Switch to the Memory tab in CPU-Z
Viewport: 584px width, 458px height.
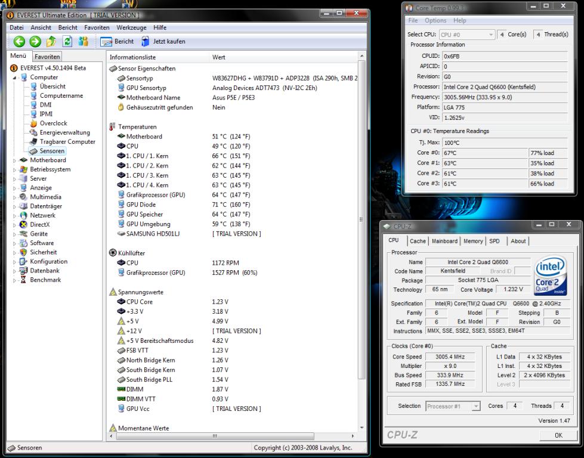(x=473, y=242)
